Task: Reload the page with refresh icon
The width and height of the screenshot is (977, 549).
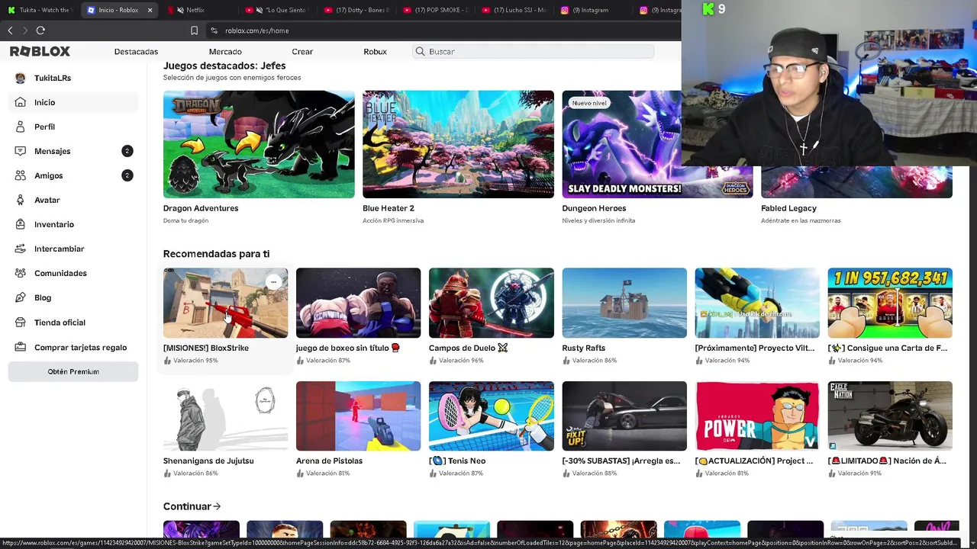Action: [x=40, y=30]
